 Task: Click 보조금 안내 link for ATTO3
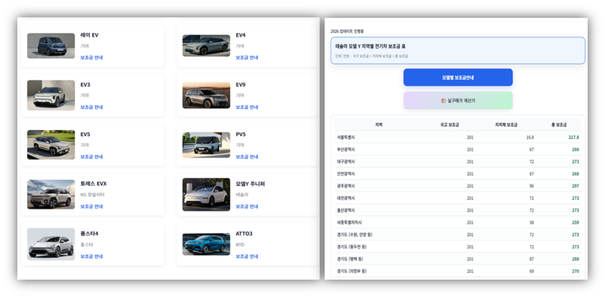click(x=247, y=256)
